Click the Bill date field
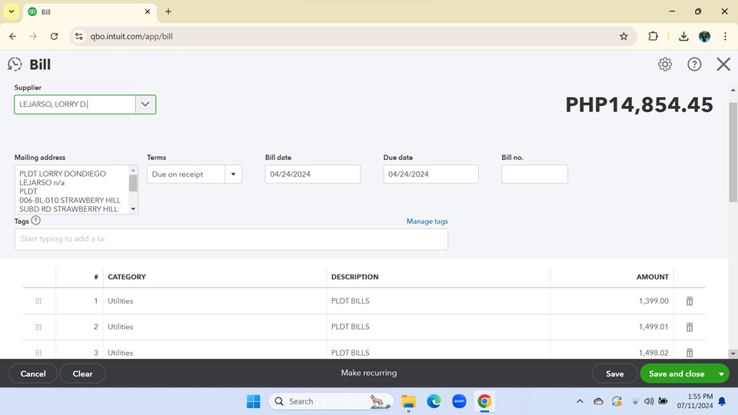 click(x=313, y=174)
